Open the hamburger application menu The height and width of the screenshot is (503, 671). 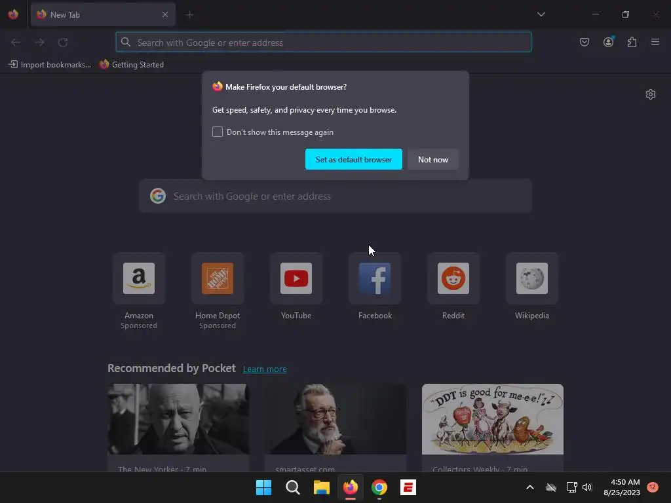[x=655, y=42]
